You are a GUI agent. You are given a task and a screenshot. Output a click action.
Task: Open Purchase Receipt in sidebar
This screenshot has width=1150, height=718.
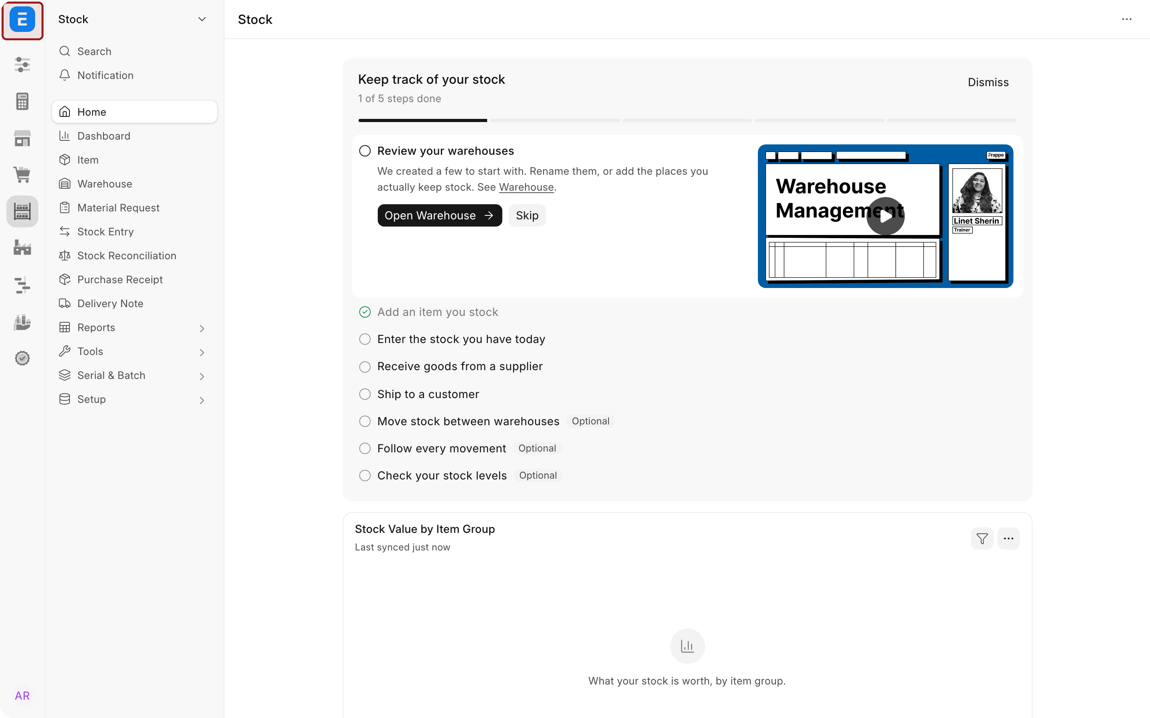coord(135,279)
